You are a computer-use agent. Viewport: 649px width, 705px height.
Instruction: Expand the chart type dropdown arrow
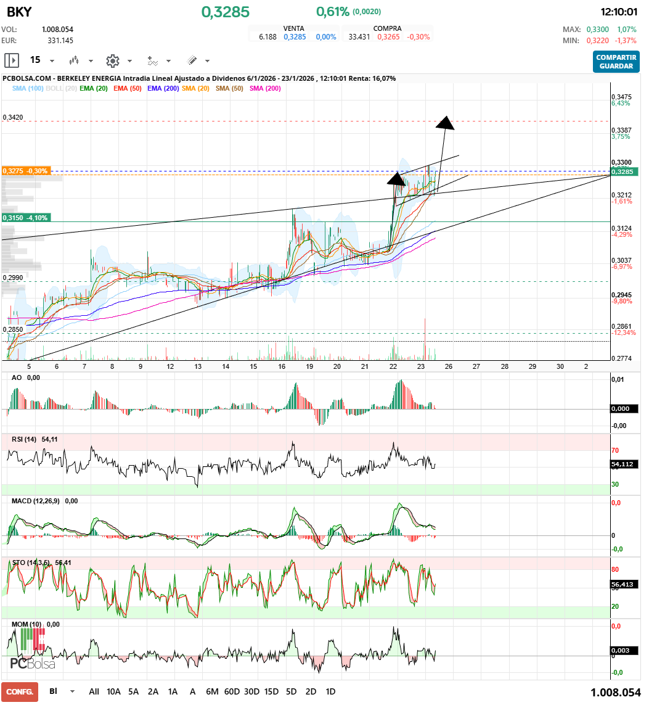pyautogui.click(x=91, y=61)
